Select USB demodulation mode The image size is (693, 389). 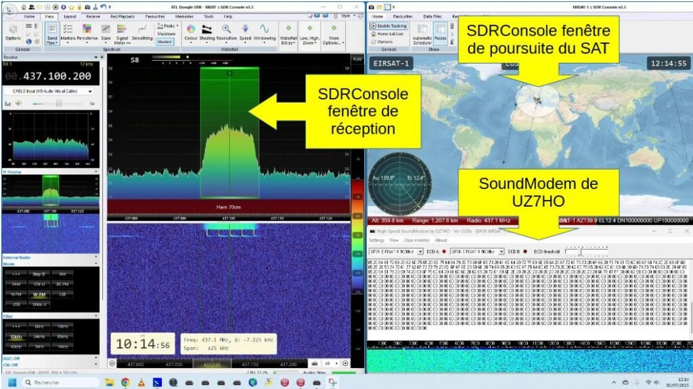16,305
